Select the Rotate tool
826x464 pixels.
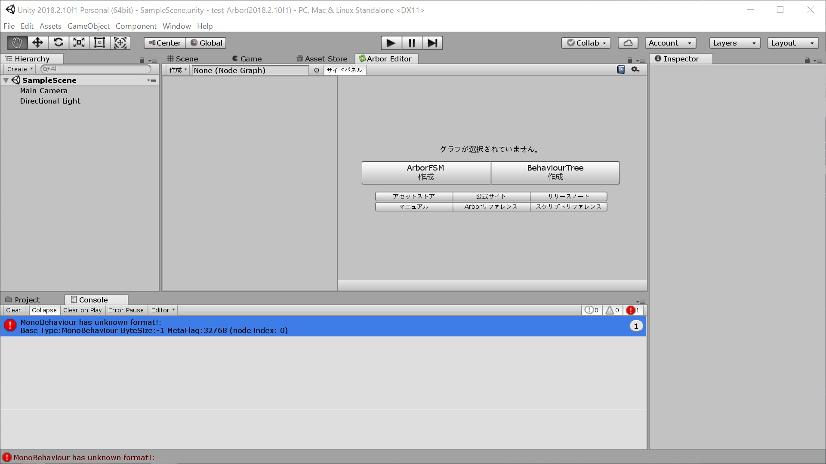(58, 43)
